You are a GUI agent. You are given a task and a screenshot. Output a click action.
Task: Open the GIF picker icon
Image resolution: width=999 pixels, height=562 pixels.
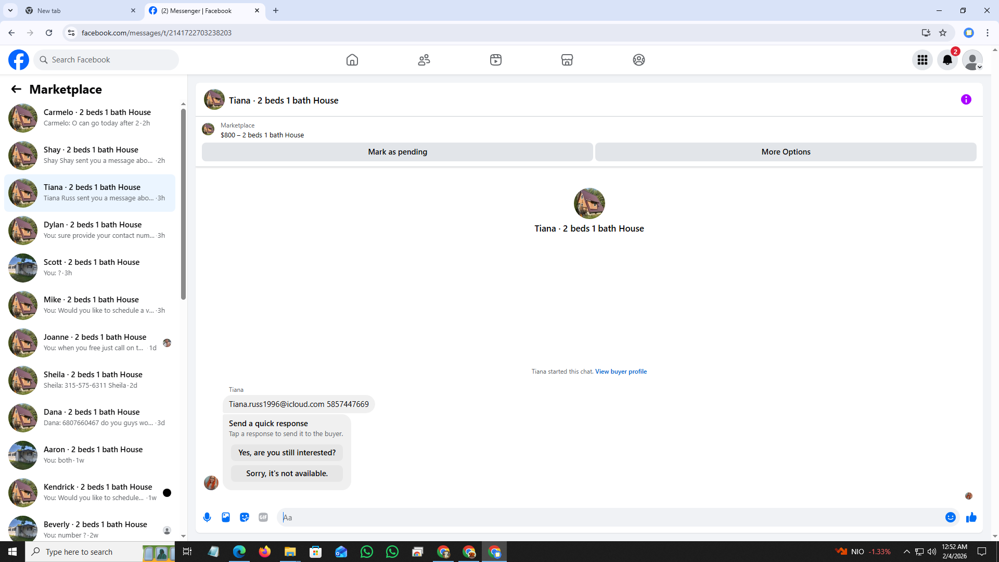coord(263,517)
